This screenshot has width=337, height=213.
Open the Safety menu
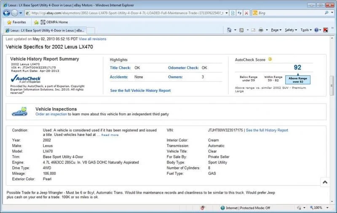[x=290, y=30]
